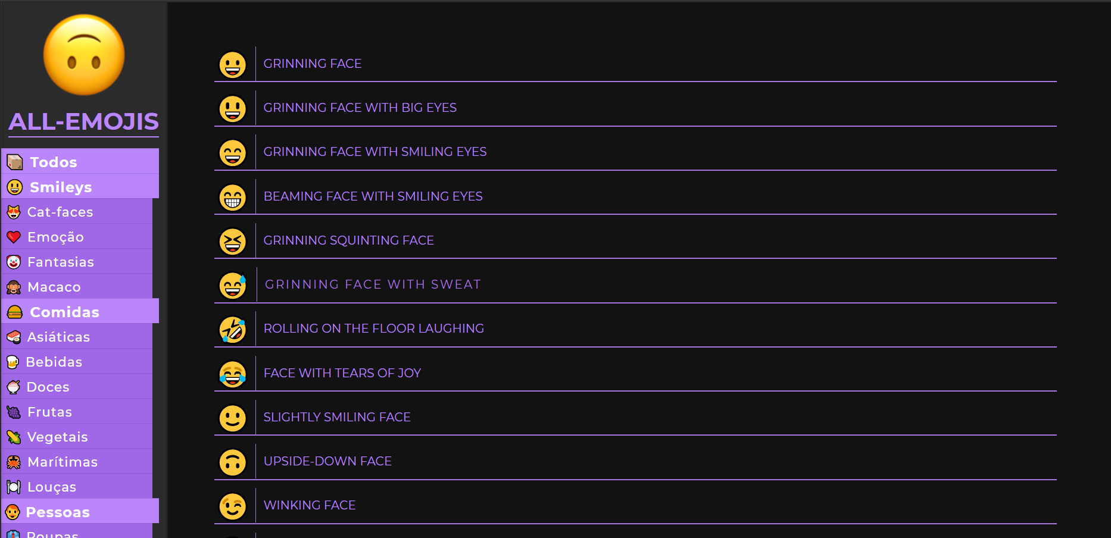Select the Smileys category

[x=61, y=187]
